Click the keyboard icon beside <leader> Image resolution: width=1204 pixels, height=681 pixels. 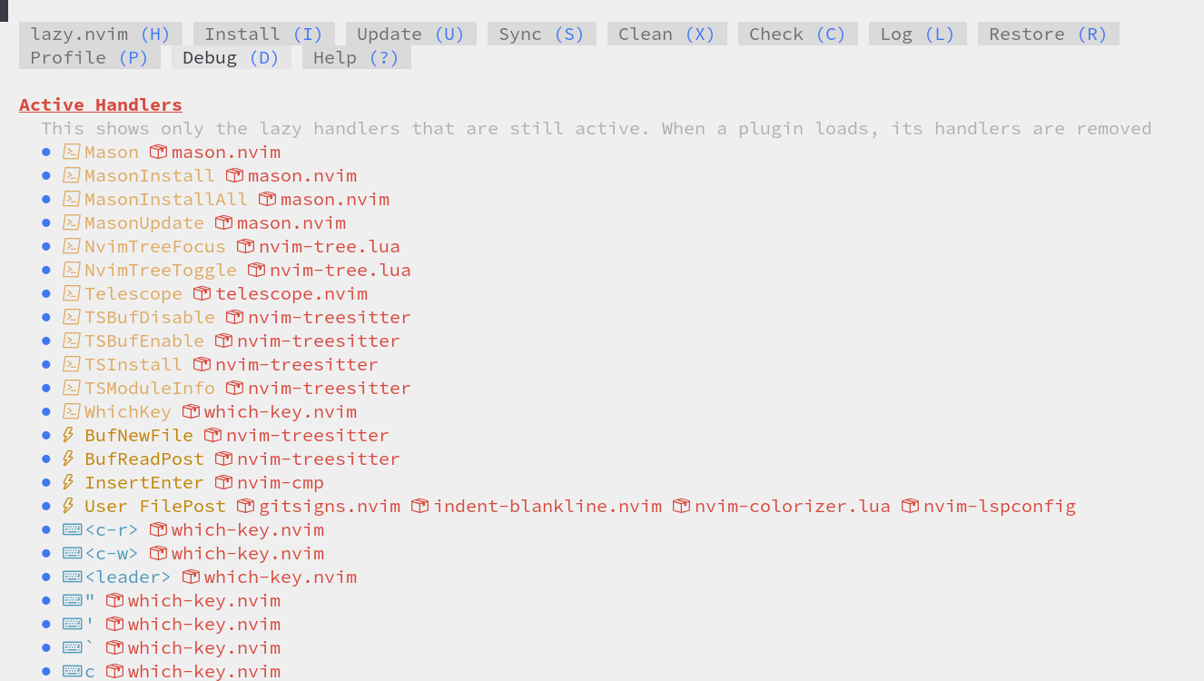point(73,577)
